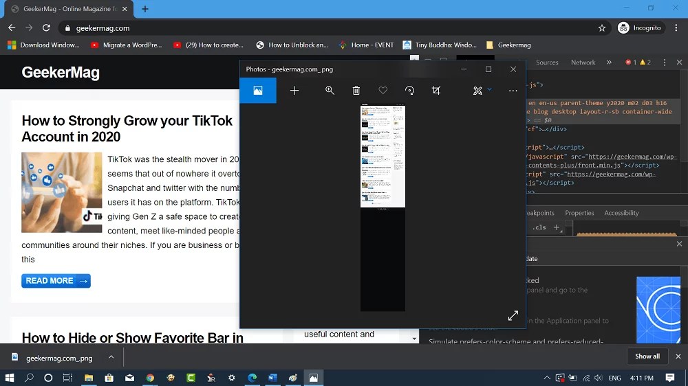This screenshot has height=386, width=688.
Task: Select the Crop tool in Photos
Action: 436,91
